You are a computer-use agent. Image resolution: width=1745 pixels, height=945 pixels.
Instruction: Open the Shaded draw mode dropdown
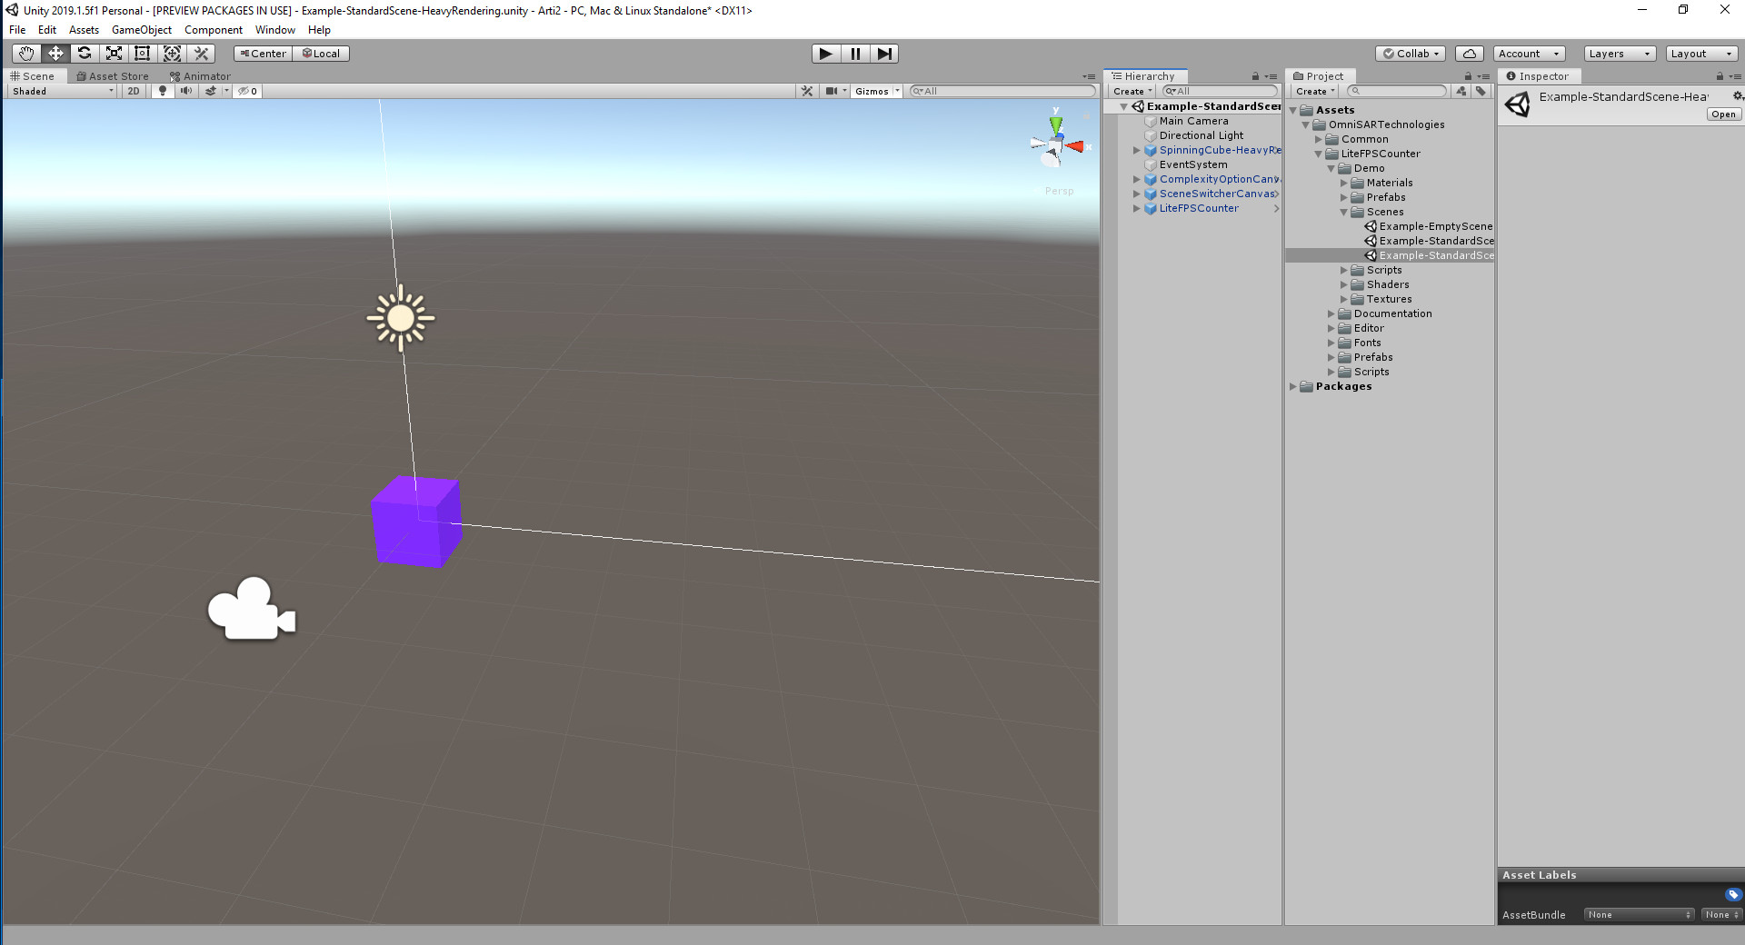62,91
